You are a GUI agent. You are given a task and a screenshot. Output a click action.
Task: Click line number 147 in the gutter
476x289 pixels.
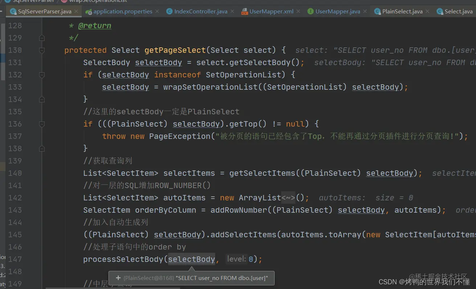coord(15,259)
